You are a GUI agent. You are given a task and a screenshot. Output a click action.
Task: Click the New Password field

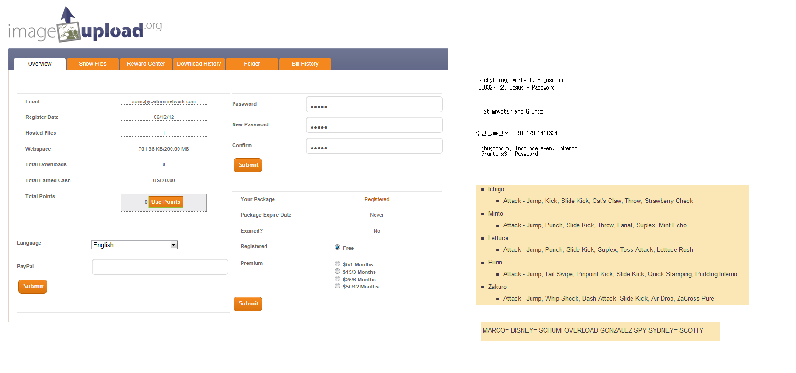374,125
